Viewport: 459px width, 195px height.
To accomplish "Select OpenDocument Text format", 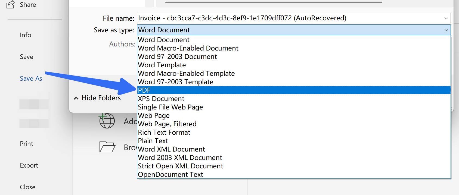I will click(x=294, y=174).
